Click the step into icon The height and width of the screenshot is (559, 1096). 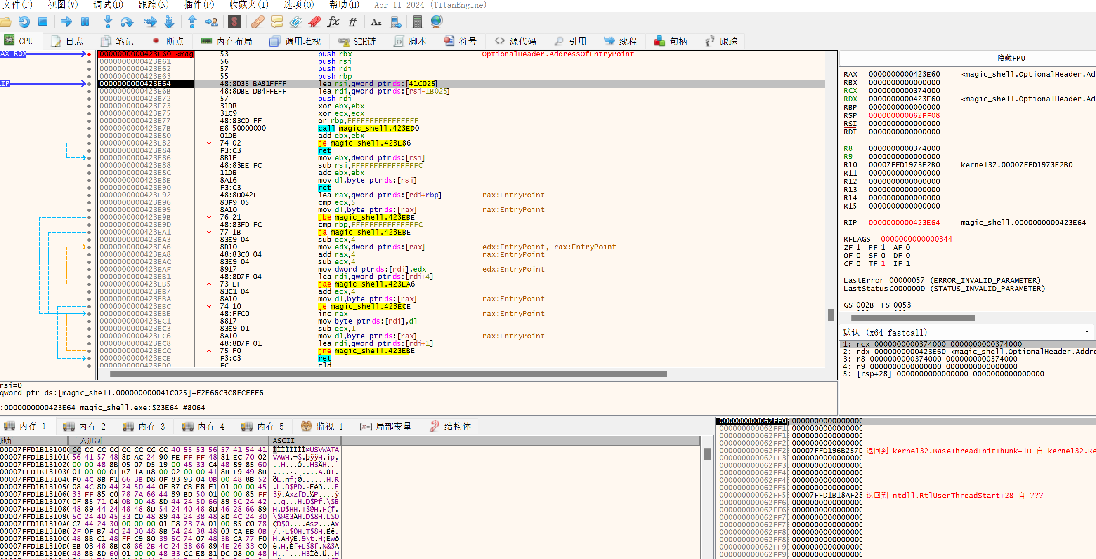pyautogui.click(x=108, y=22)
